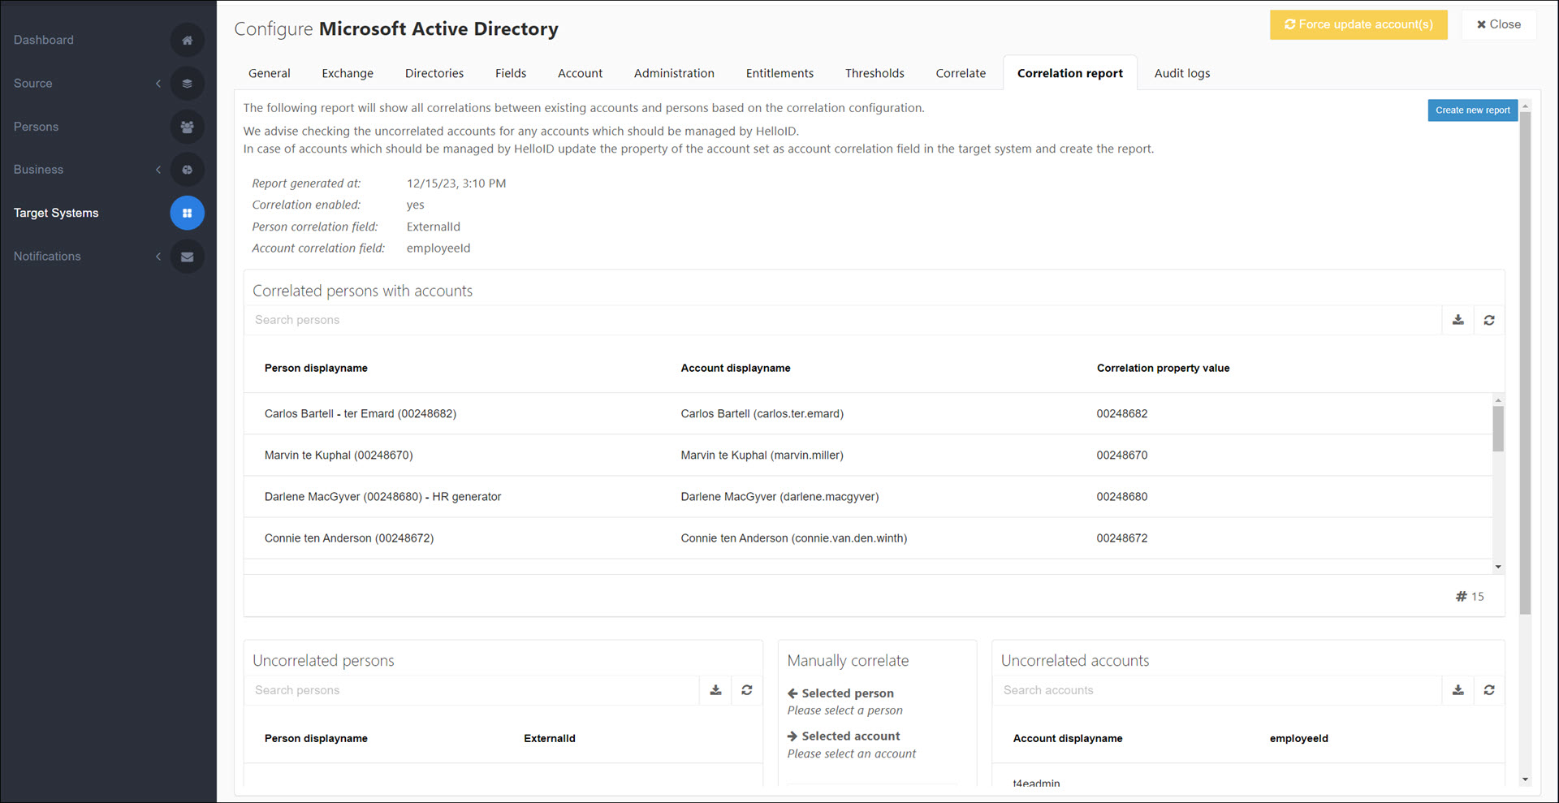
Task: Close the configuration page
Action: point(1499,24)
